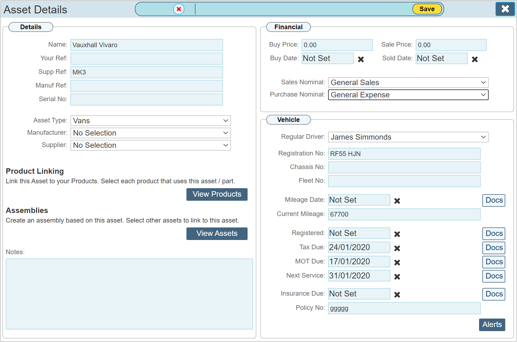Screen dimensions: 517x342
Task: Open the Sales Nominal dropdown
Action: click(408, 83)
